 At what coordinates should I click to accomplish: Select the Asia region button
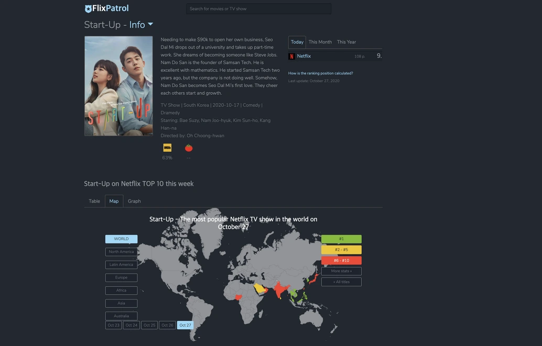[121, 303]
